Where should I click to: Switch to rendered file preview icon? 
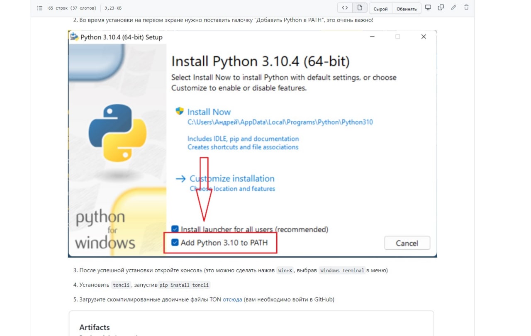[x=360, y=8]
